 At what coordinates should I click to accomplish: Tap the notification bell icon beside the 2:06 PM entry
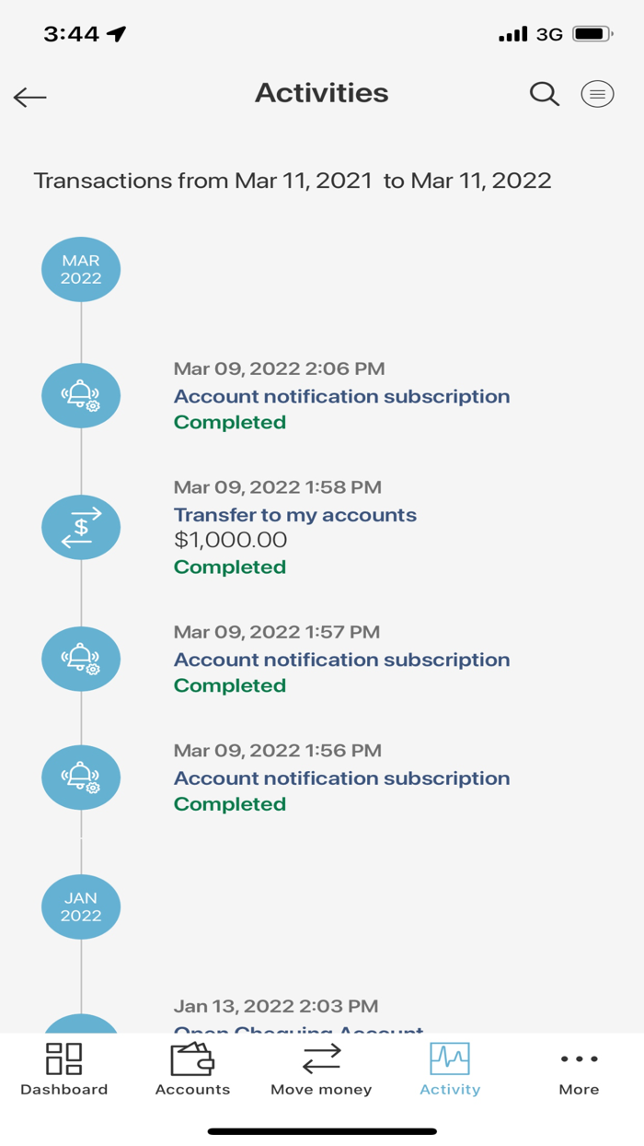click(x=81, y=395)
